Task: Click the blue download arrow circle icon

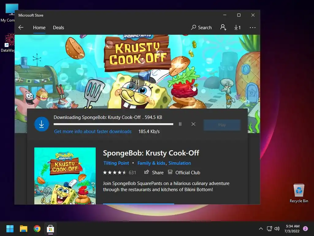Action: tap(42, 124)
